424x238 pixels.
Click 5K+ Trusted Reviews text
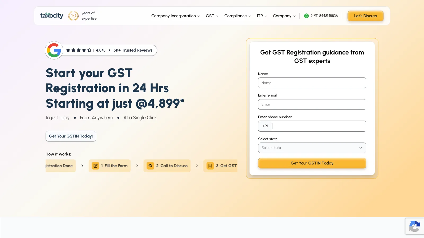(133, 50)
